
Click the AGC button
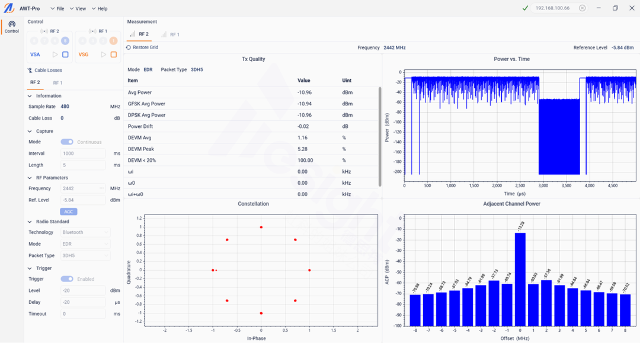tap(68, 211)
